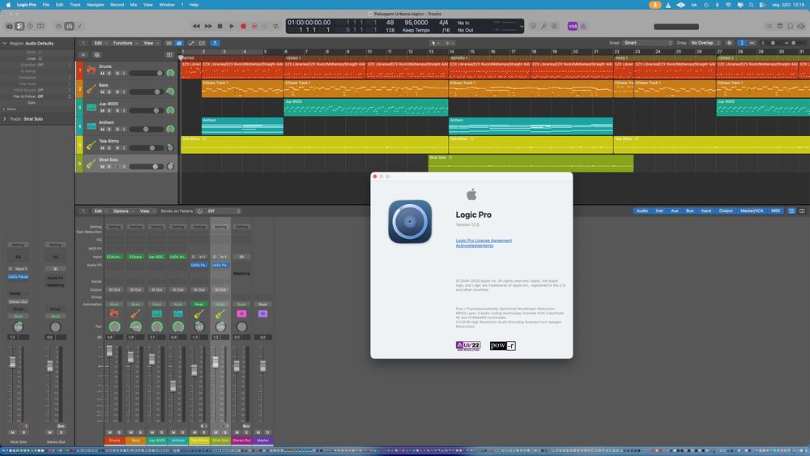Open the Note Pads button in the control bar
Viewport: 810px width, 456px height.
(x=780, y=27)
